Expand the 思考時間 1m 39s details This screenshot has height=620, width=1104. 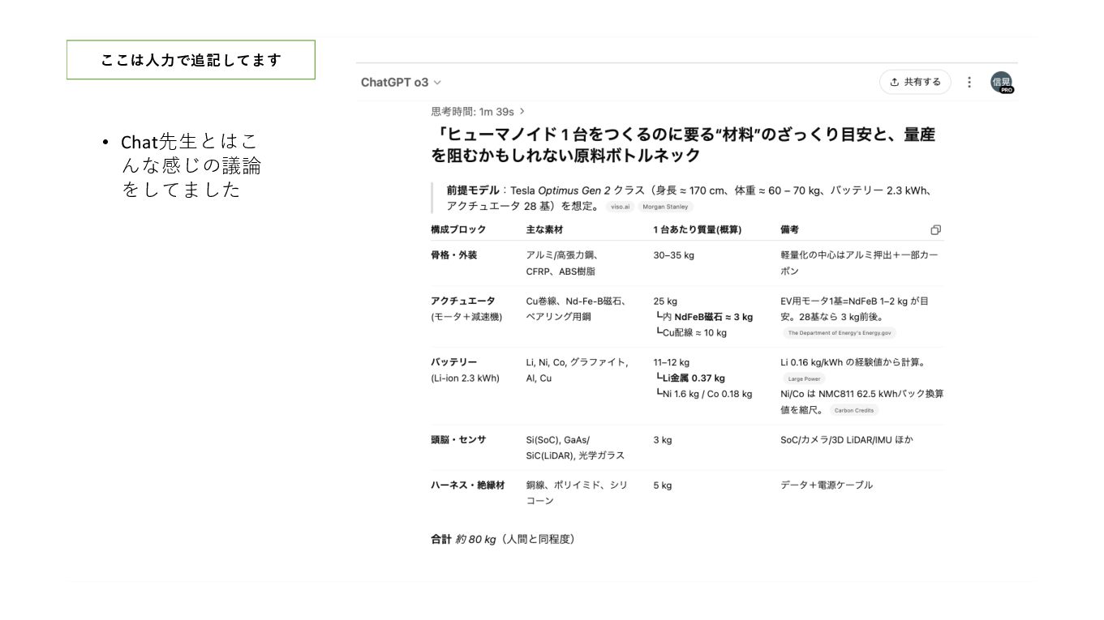tap(478, 111)
